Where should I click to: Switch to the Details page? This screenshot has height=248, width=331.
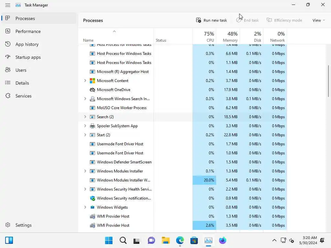(39, 83)
